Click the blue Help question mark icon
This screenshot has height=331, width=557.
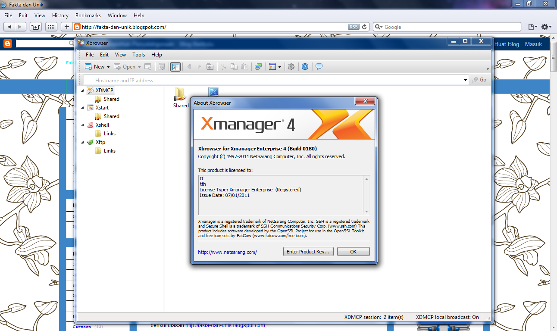[305, 67]
